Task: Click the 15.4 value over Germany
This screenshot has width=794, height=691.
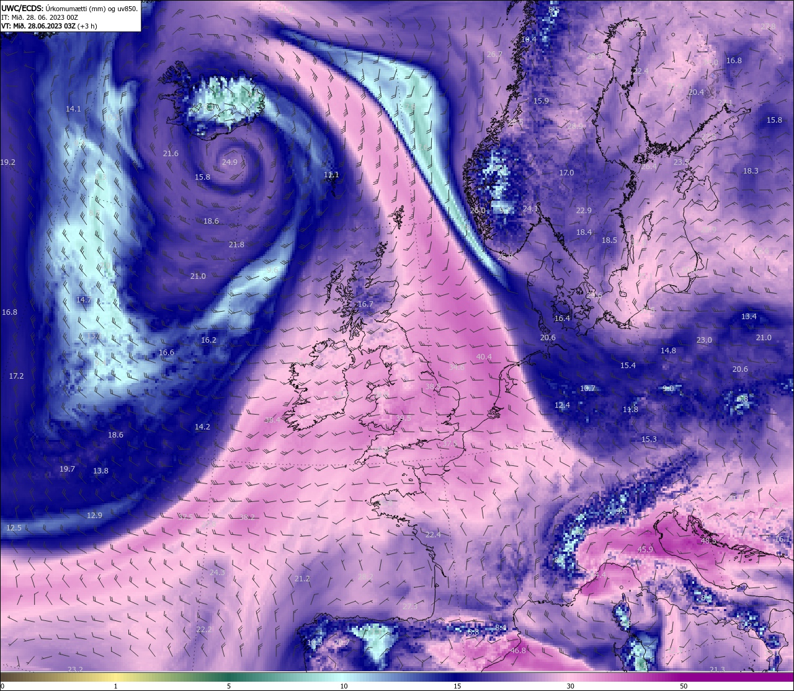Action: (x=628, y=366)
